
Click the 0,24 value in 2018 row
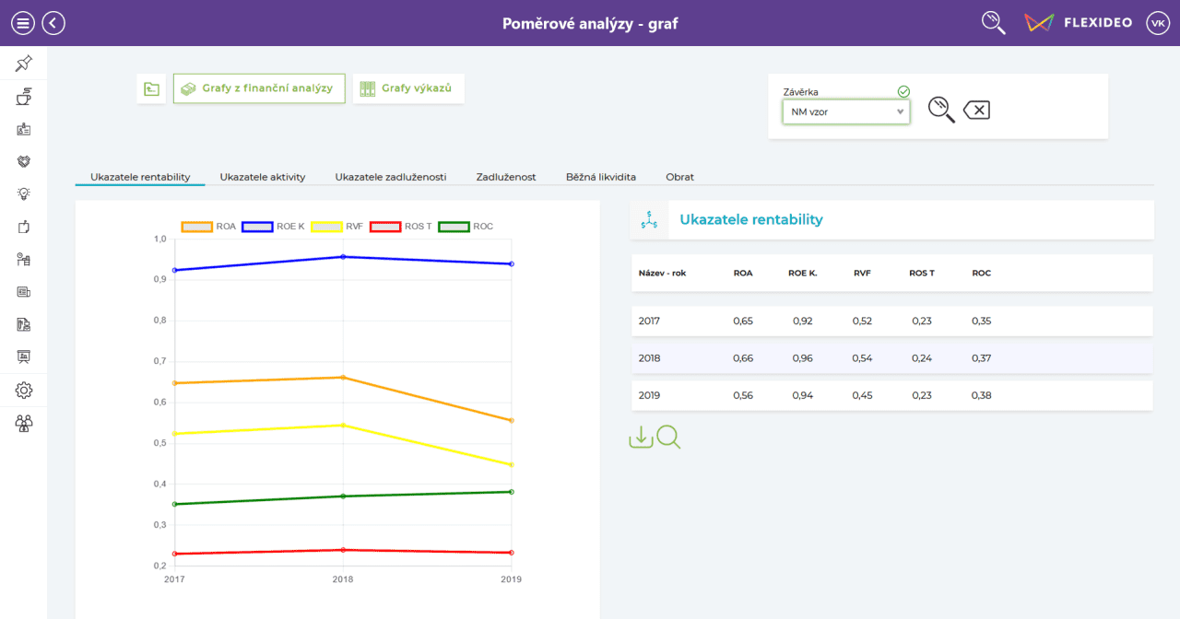click(922, 357)
